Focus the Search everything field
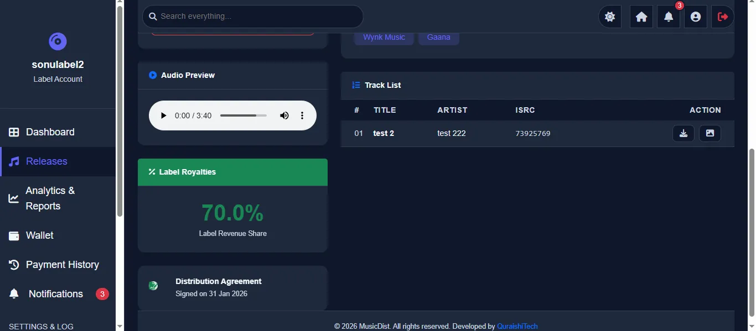This screenshot has height=331, width=756. click(253, 17)
